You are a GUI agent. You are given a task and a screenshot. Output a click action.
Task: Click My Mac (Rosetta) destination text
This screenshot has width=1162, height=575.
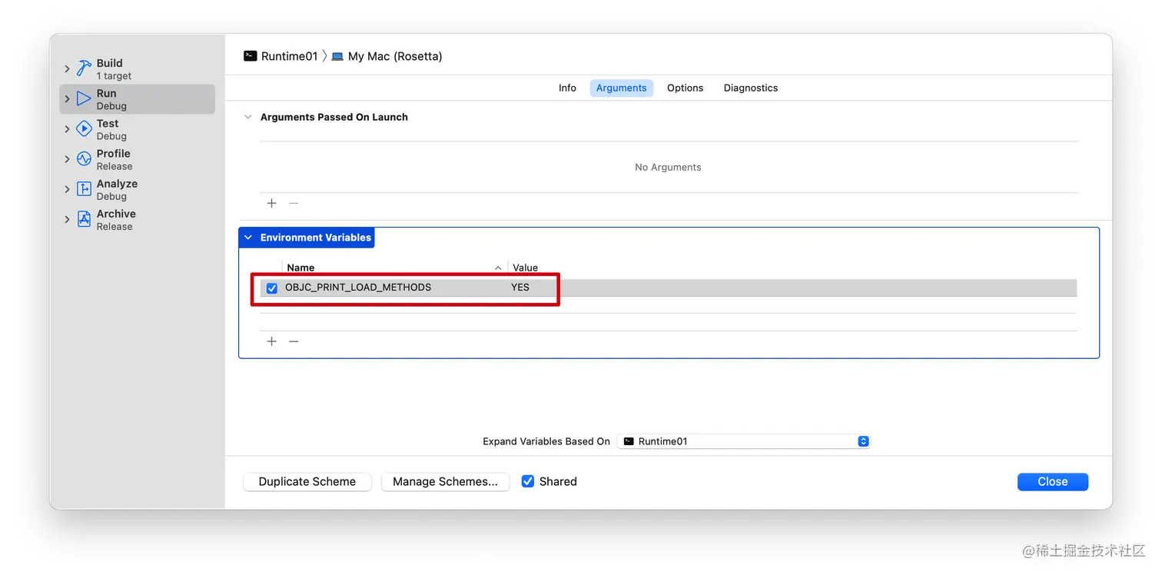point(395,56)
